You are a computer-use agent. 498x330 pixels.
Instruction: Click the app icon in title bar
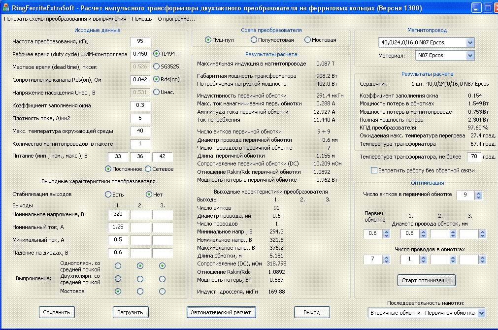(6, 7)
